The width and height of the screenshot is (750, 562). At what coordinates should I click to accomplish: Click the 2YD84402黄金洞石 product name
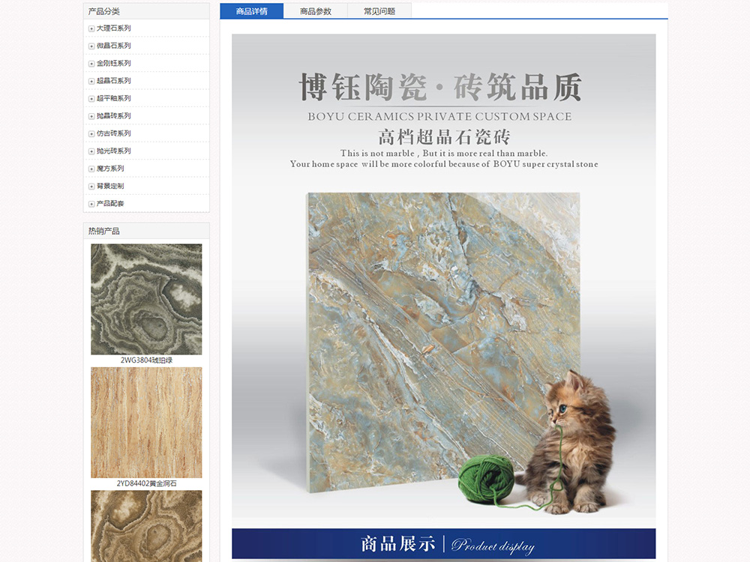146,483
